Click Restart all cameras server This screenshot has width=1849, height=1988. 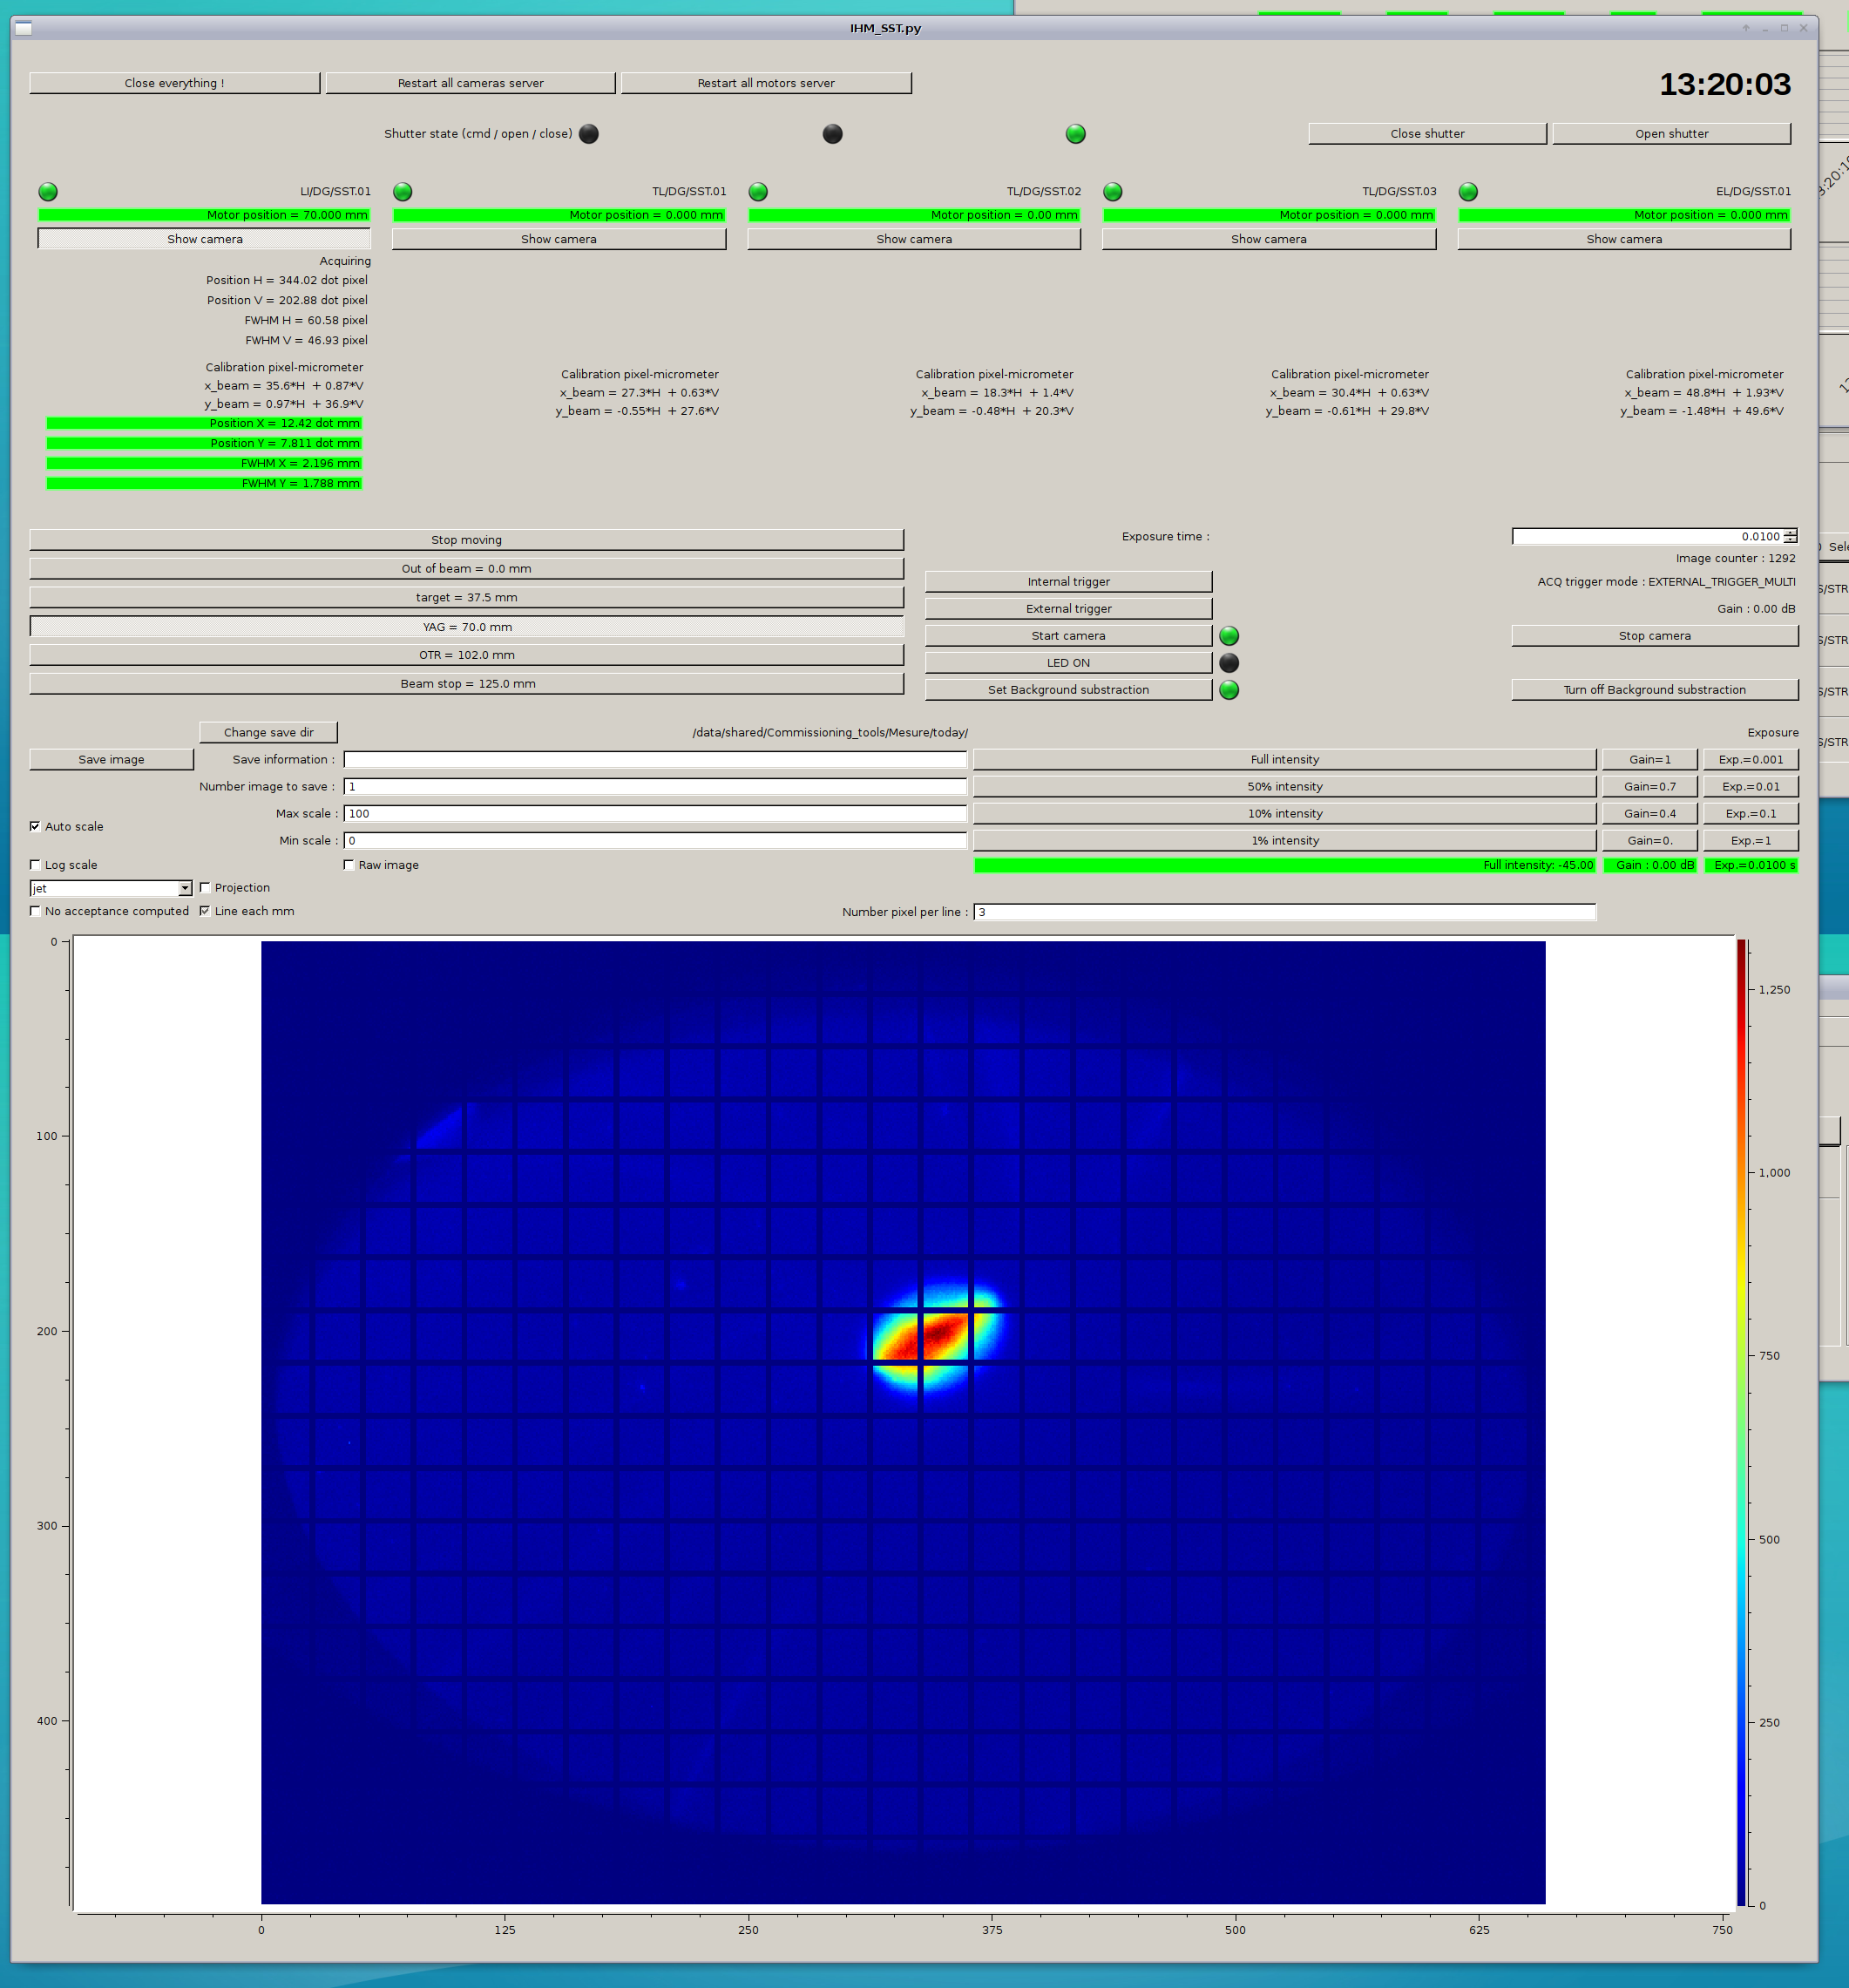[470, 83]
